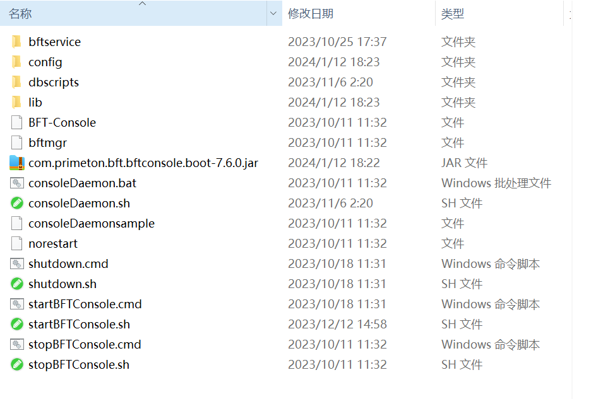603x399 pixels.
Task: Click the Windows 批处理文件 type cell
Action: [496, 183]
